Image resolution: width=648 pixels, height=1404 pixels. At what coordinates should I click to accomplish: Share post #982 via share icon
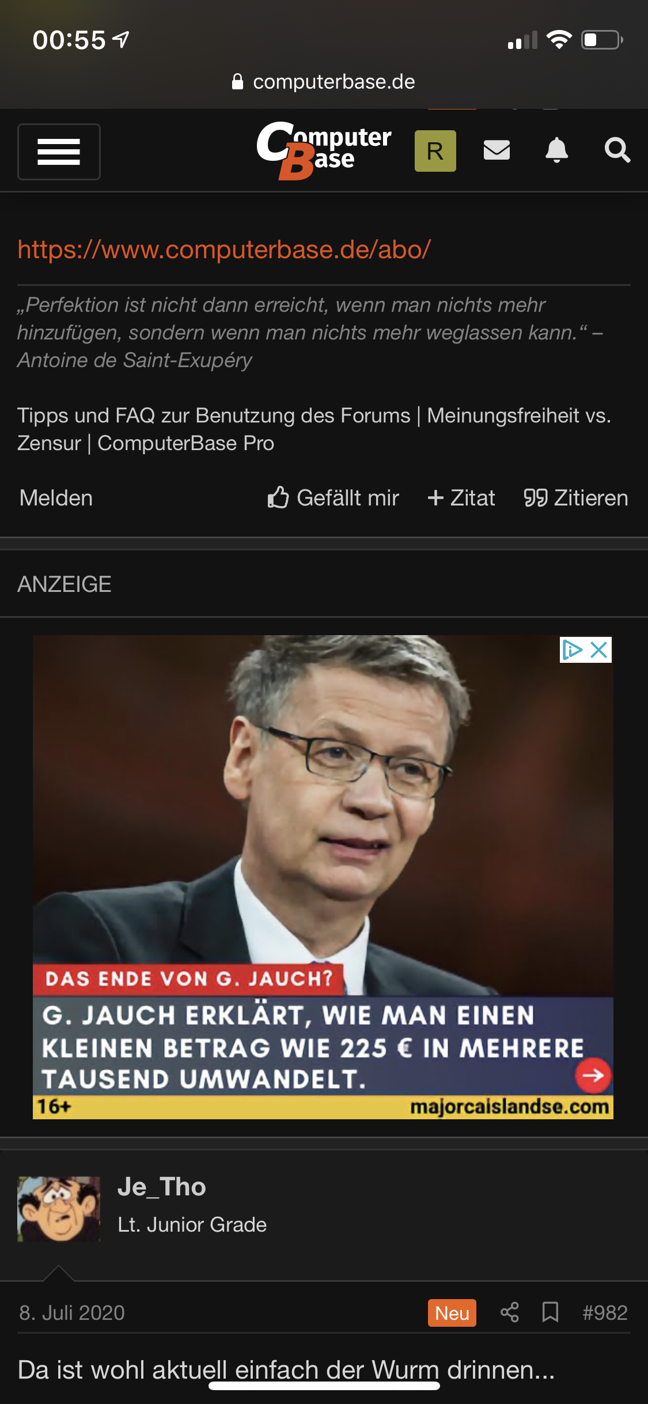pyautogui.click(x=510, y=1312)
